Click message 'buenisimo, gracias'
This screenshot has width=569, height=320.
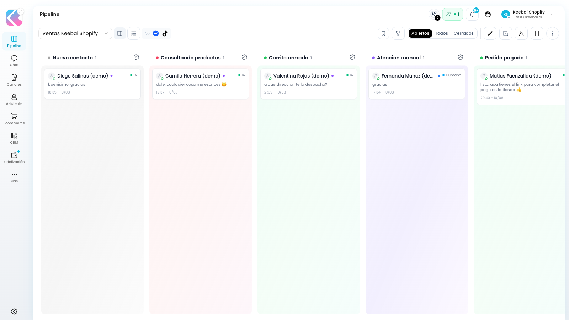(x=67, y=85)
